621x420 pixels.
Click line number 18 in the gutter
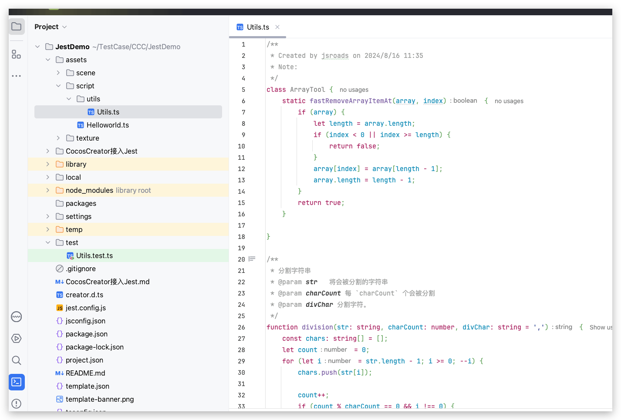[x=242, y=237]
